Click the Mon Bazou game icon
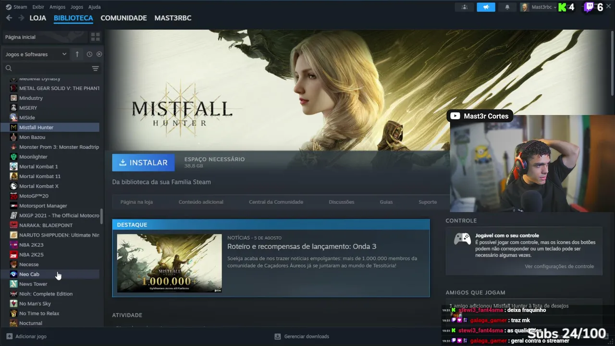 click(14, 137)
